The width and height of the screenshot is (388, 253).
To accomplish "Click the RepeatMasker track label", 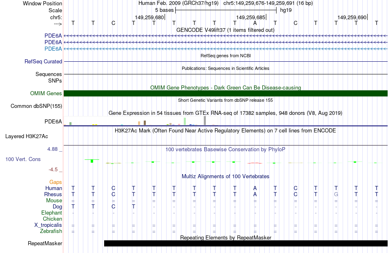I will 45,243.
